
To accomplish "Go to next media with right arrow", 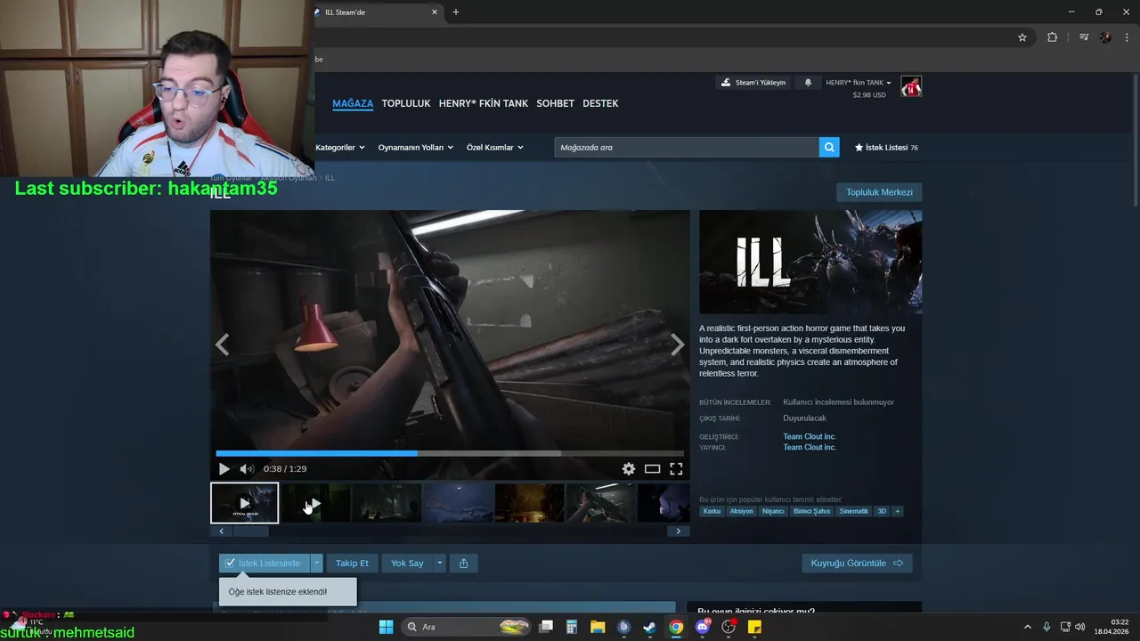I will 678,345.
